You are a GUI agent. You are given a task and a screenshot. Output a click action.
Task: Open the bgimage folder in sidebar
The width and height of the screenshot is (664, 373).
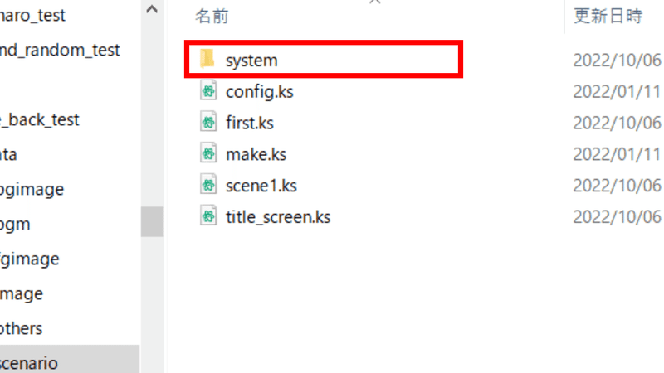[x=32, y=189]
